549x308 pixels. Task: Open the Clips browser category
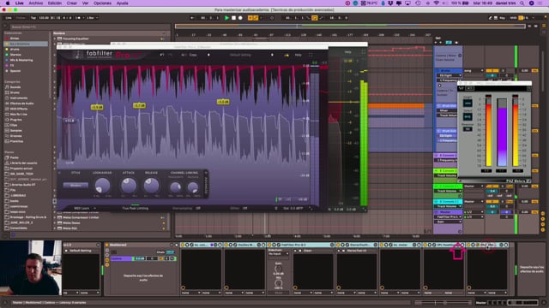point(14,125)
